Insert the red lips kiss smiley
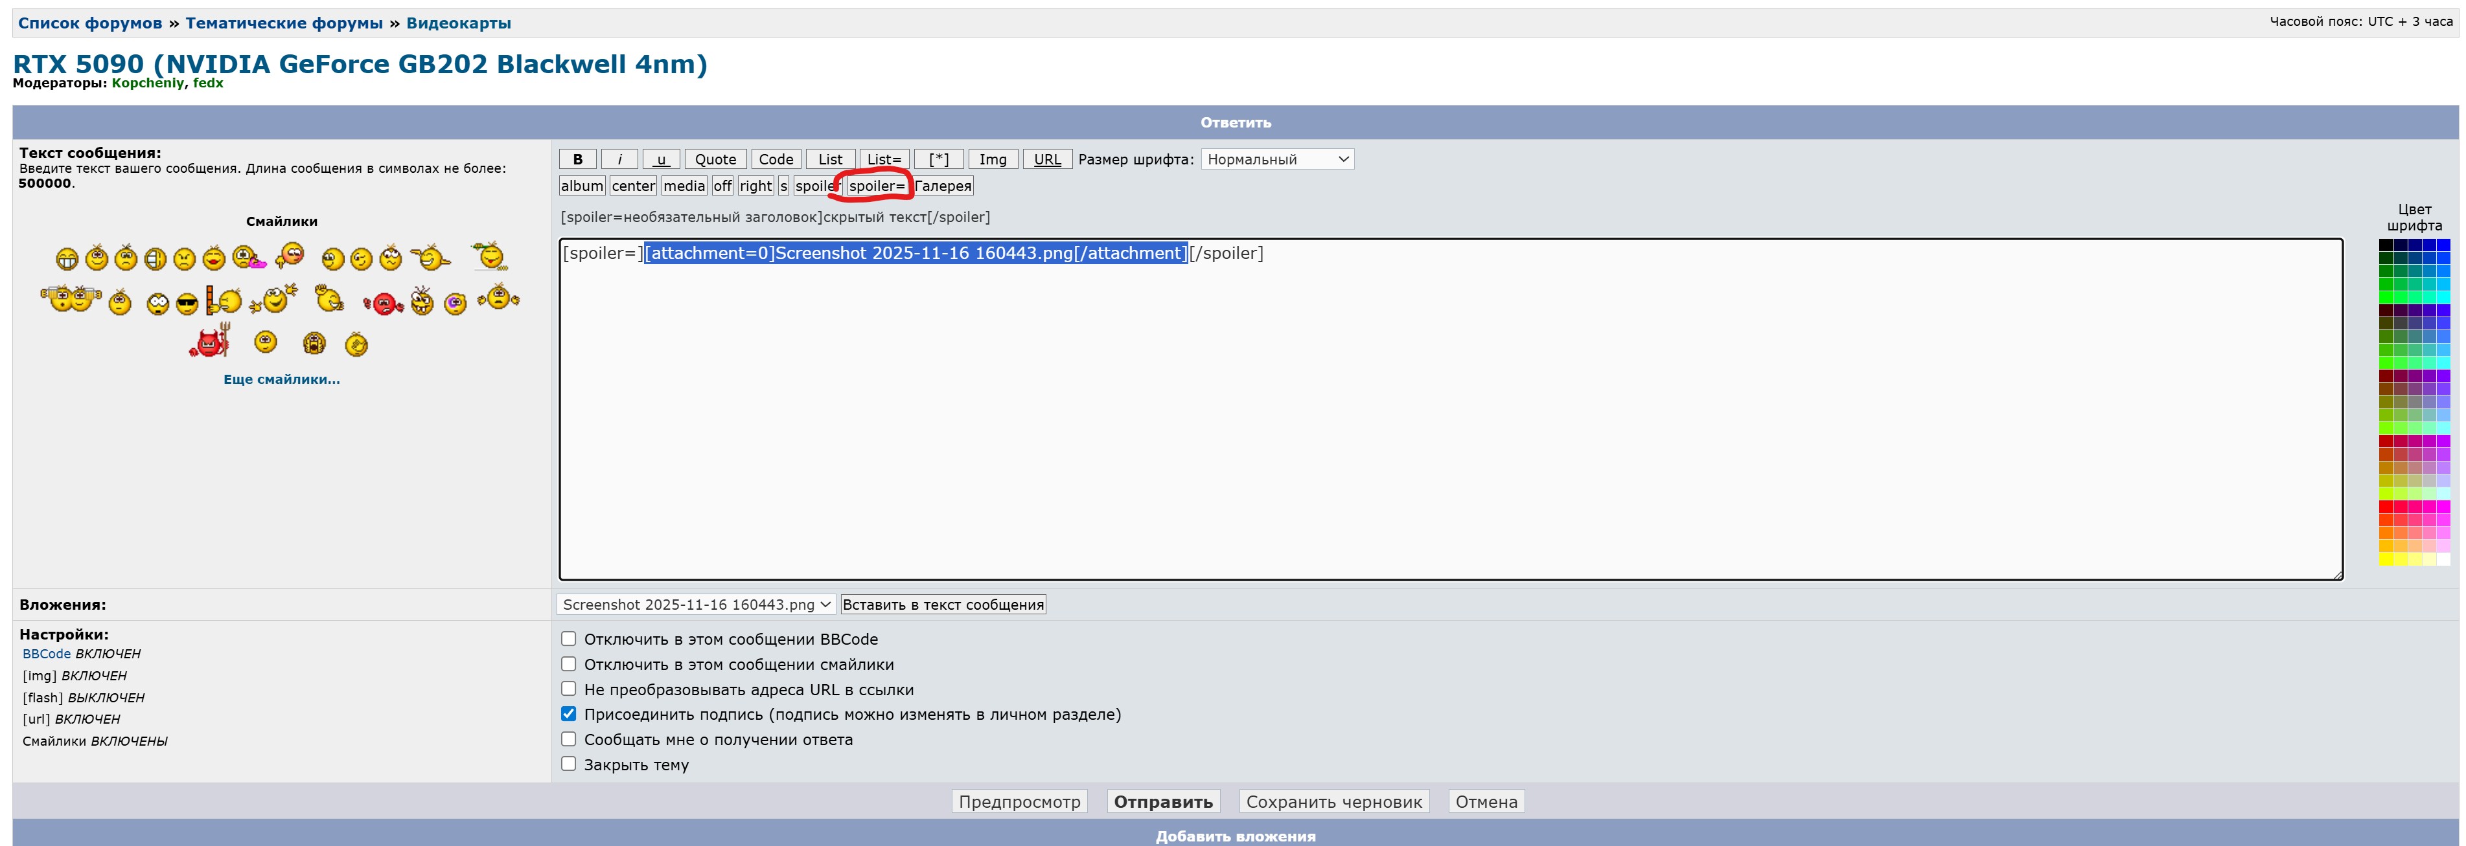The image size is (2466, 846). (x=214, y=258)
